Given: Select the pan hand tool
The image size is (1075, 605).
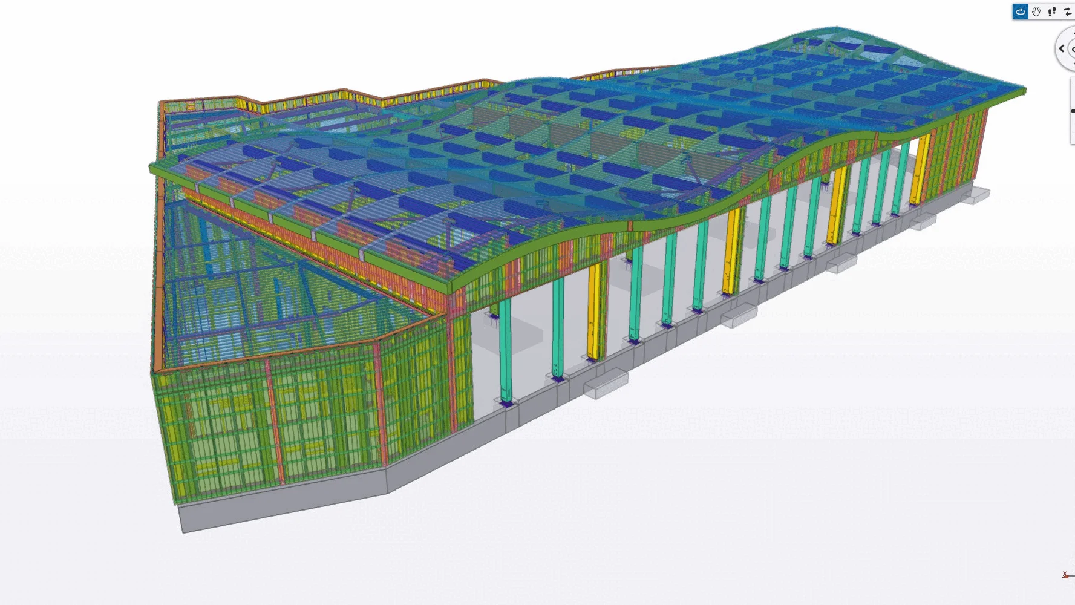Looking at the screenshot, I should click(1036, 11).
